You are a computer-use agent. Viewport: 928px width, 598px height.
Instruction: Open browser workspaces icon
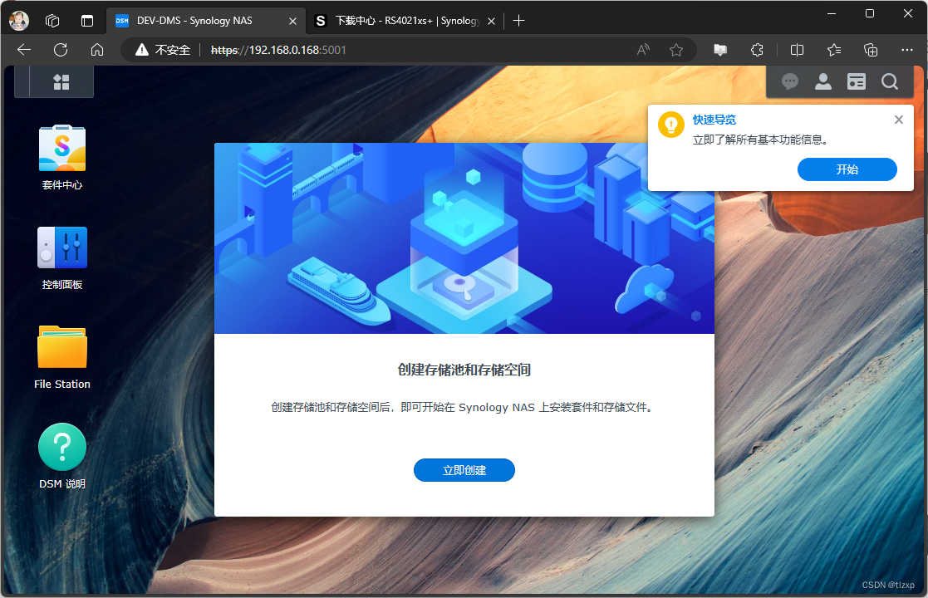(x=52, y=21)
